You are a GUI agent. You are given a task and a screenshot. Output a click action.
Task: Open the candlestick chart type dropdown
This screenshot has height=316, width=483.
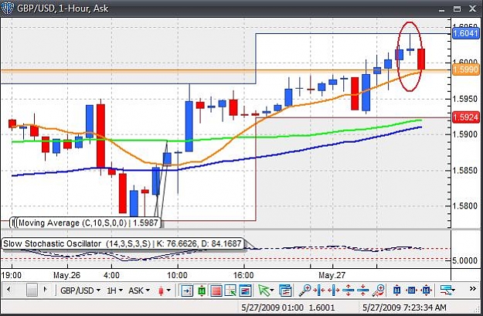click(164, 291)
